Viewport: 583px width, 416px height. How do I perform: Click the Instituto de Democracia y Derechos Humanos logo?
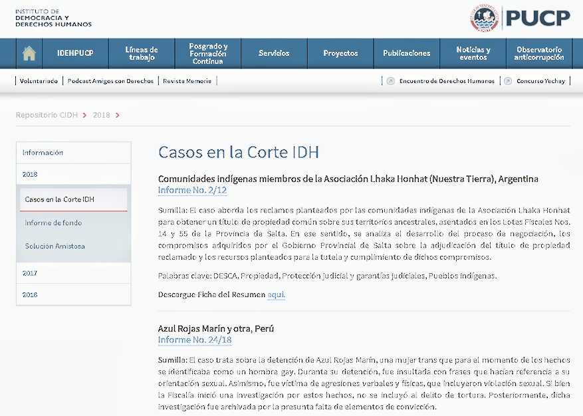53,18
